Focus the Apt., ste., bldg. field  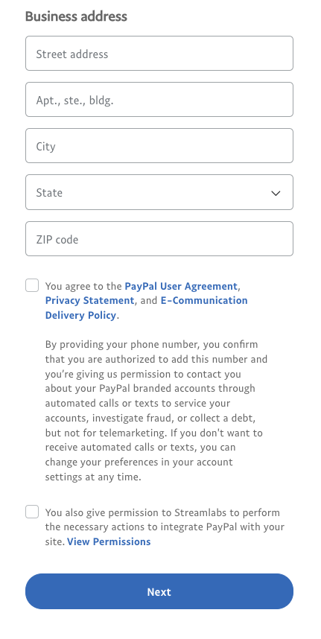[159, 100]
